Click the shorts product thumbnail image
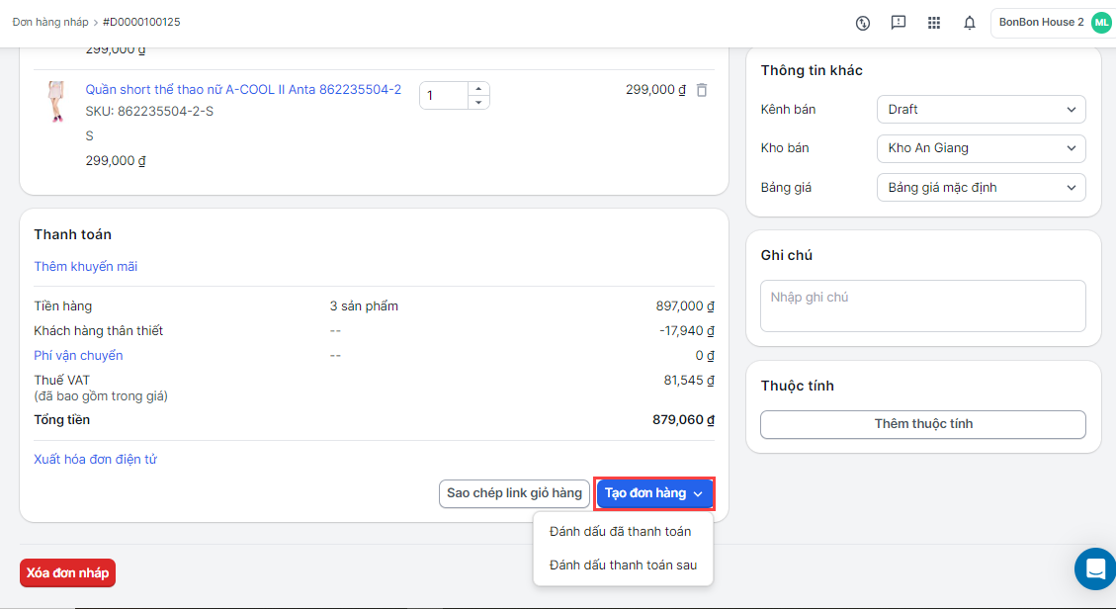1116x609 pixels. click(55, 102)
